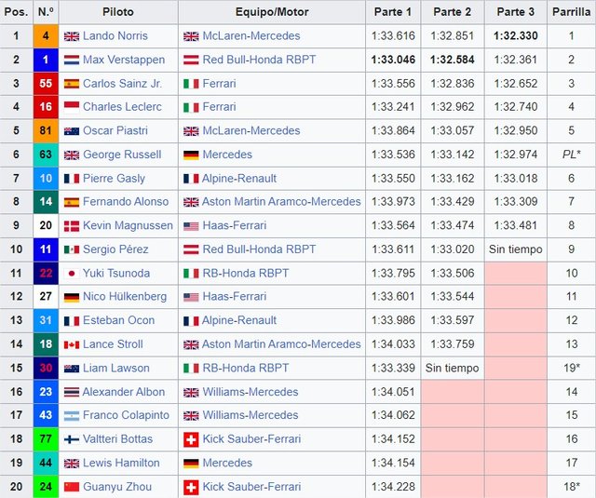This screenshot has width=596, height=498.
Task: Select the bold time 1:33.046
Action: pyautogui.click(x=393, y=60)
